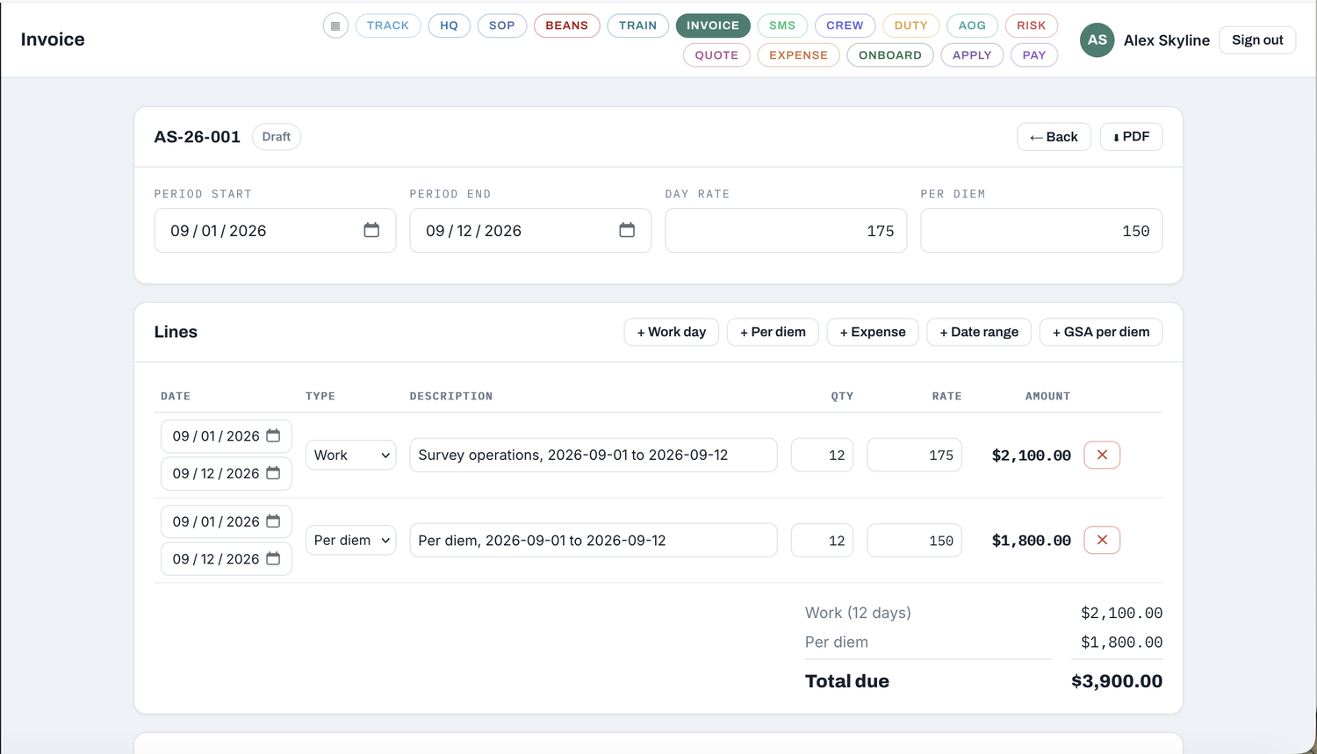Add an Expense line
This screenshot has height=754, width=1317.
[x=873, y=332]
